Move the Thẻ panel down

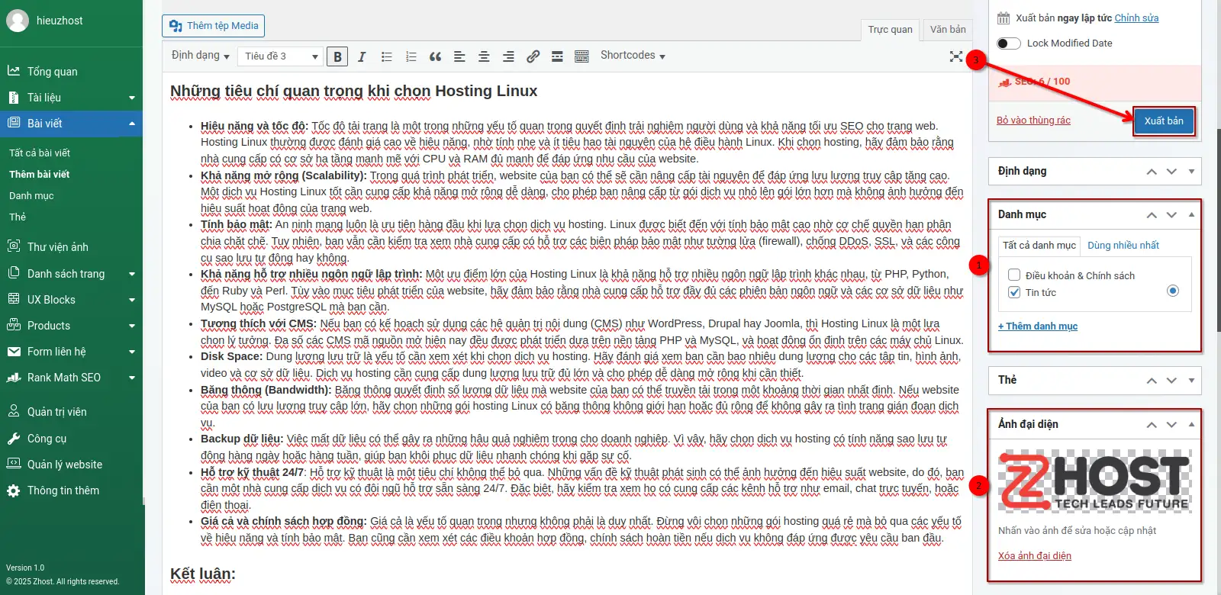coord(1171,381)
